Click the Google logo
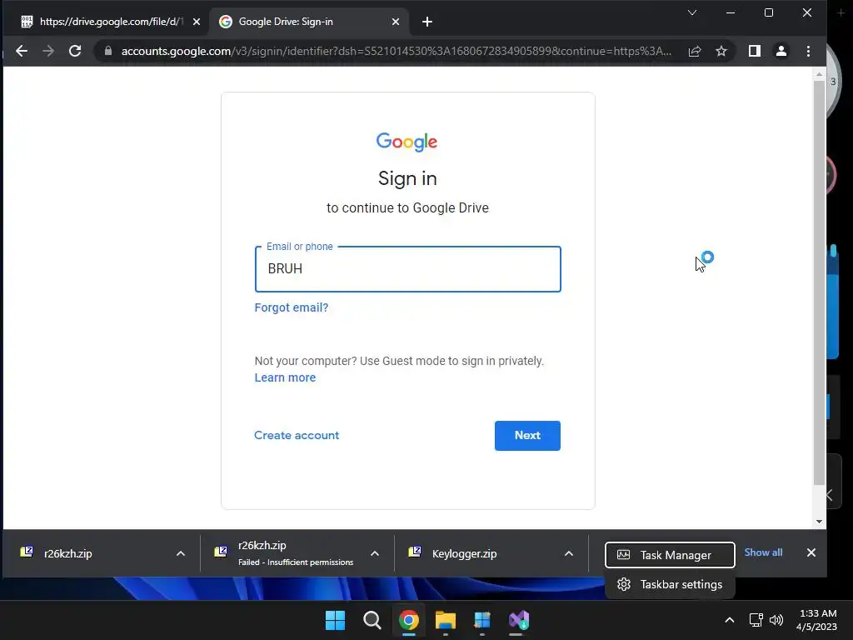 pyautogui.click(x=407, y=142)
